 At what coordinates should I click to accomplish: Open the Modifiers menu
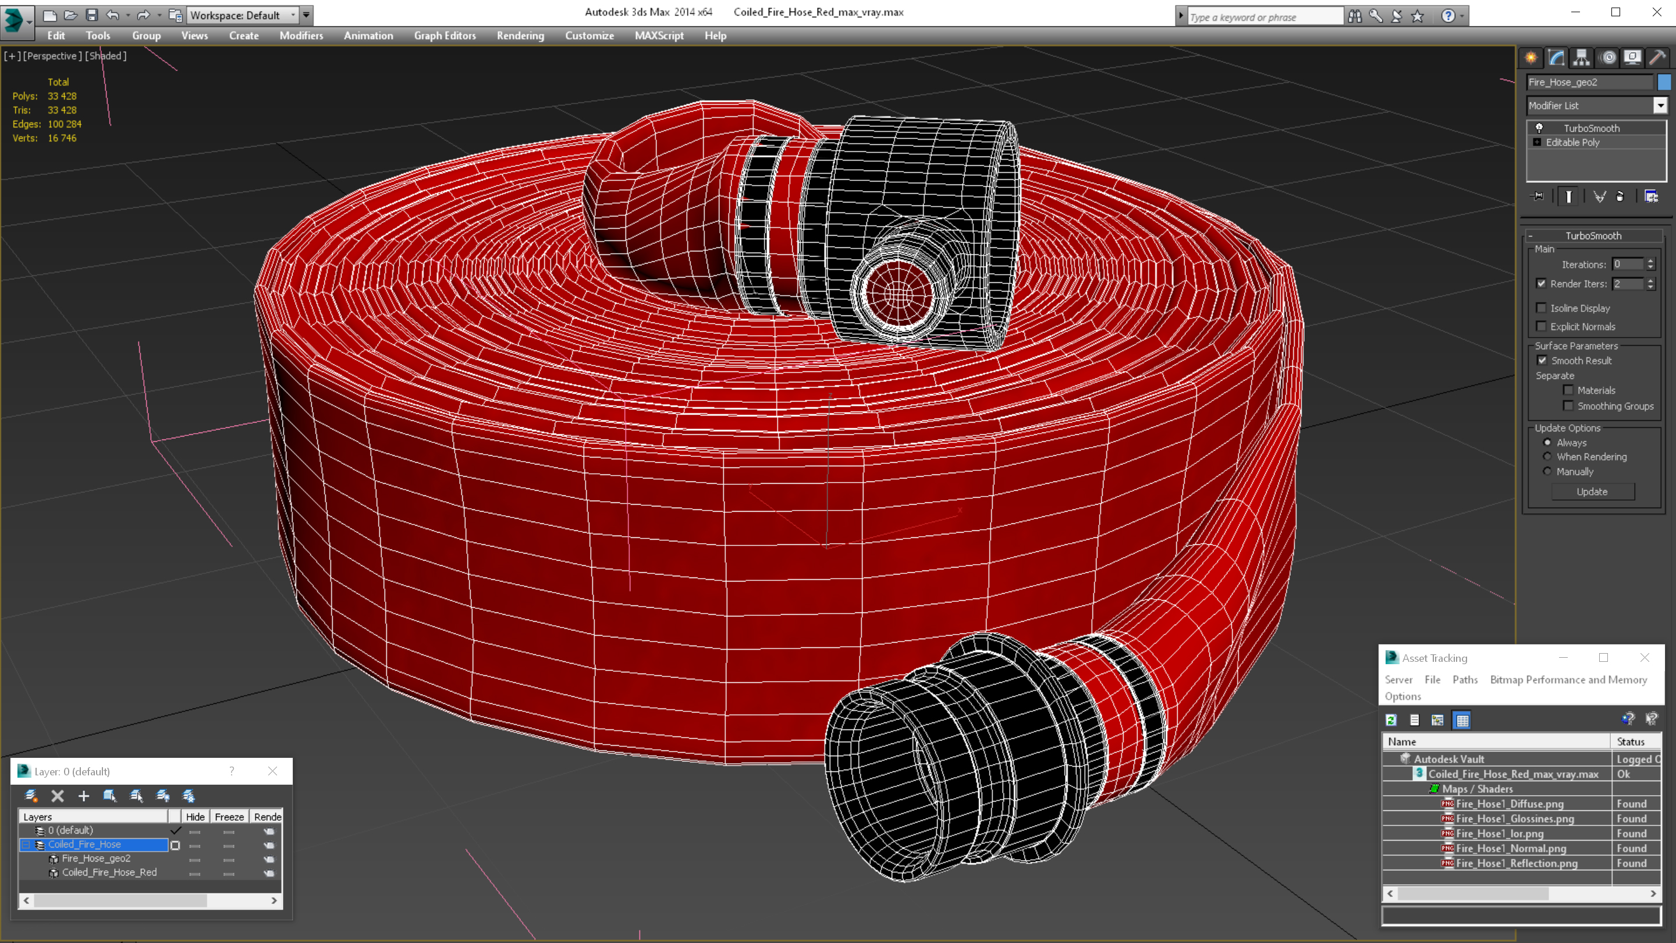(301, 36)
